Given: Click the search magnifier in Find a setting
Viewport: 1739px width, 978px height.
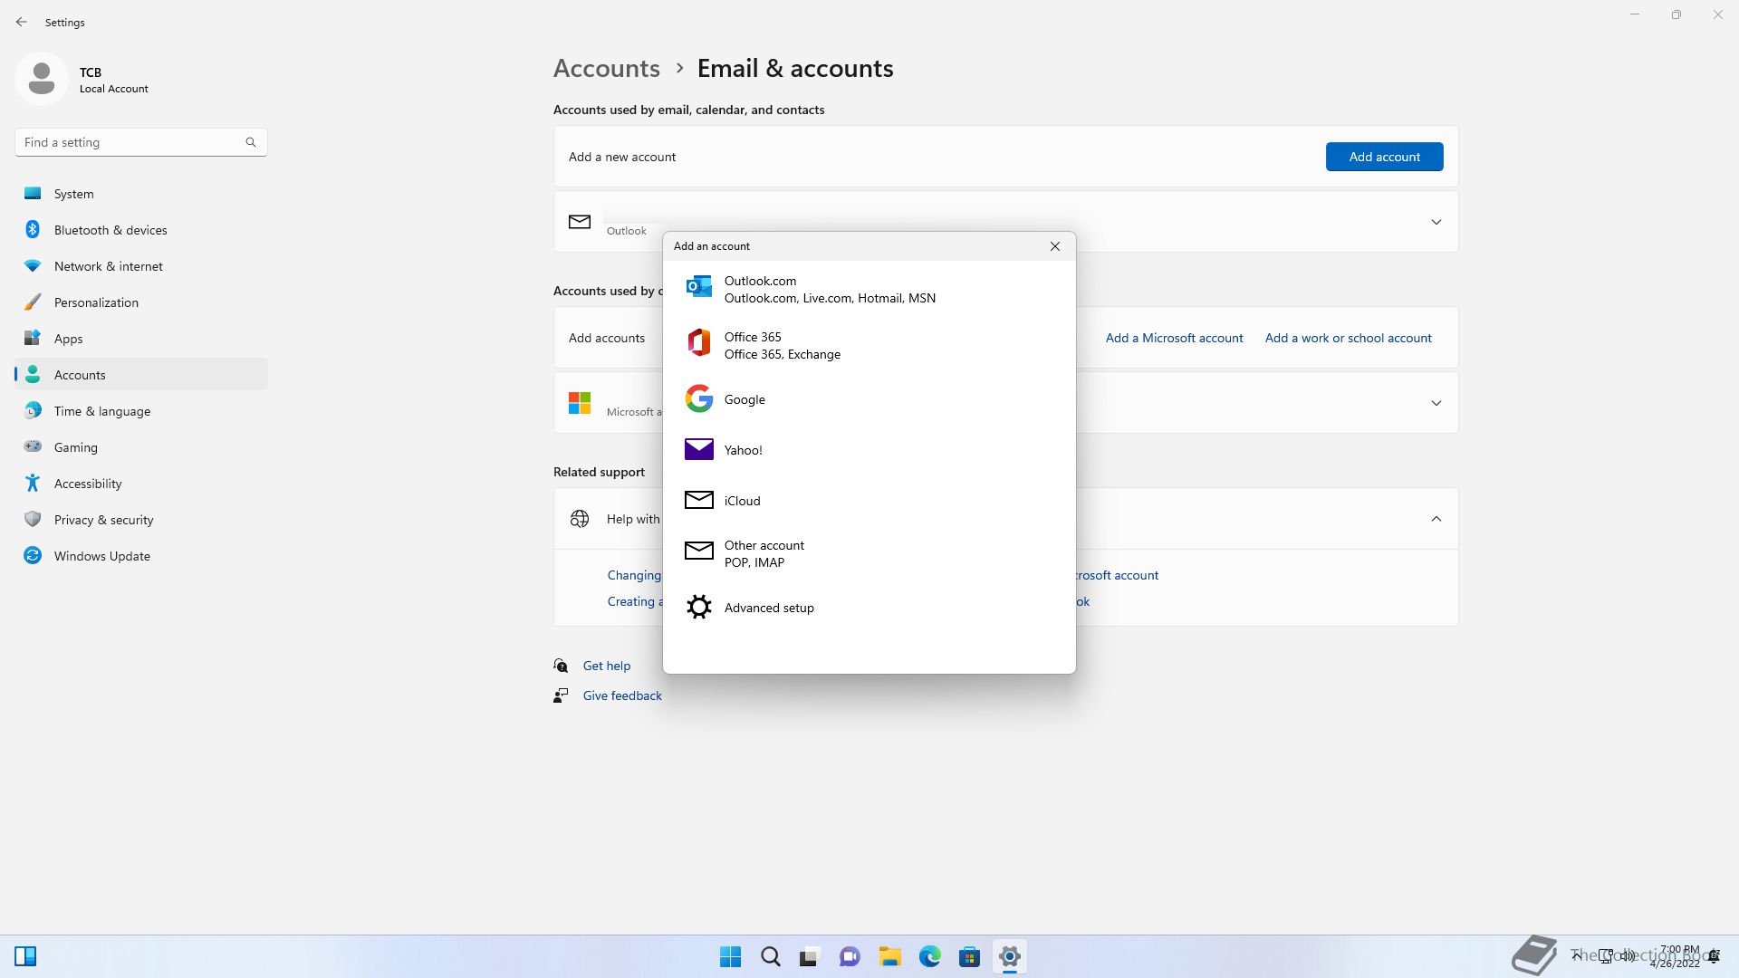Looking at the screenshot, I should pos(251,142).
